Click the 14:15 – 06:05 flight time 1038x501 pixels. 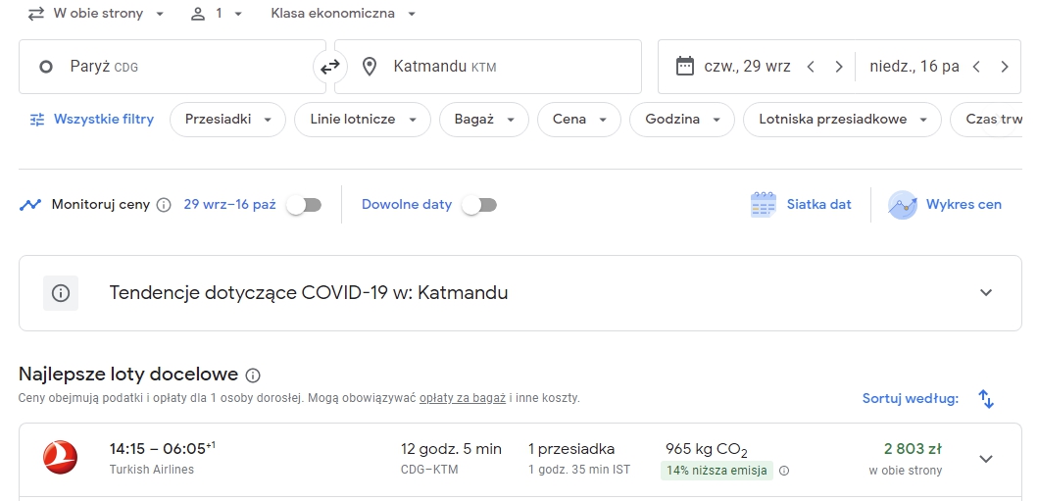pos(162,449)
